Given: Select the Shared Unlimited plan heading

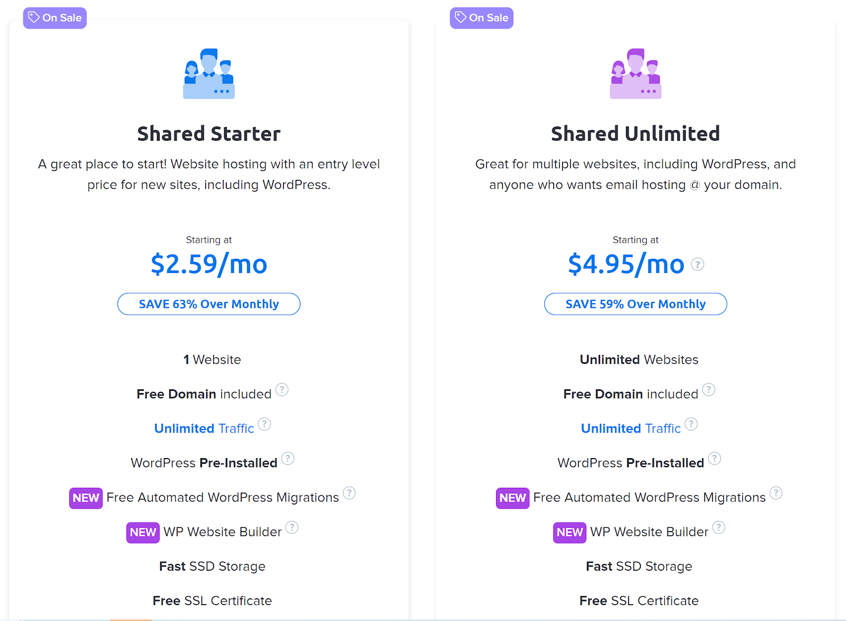Looking at the screenshot, I should (x=636, y=134).
